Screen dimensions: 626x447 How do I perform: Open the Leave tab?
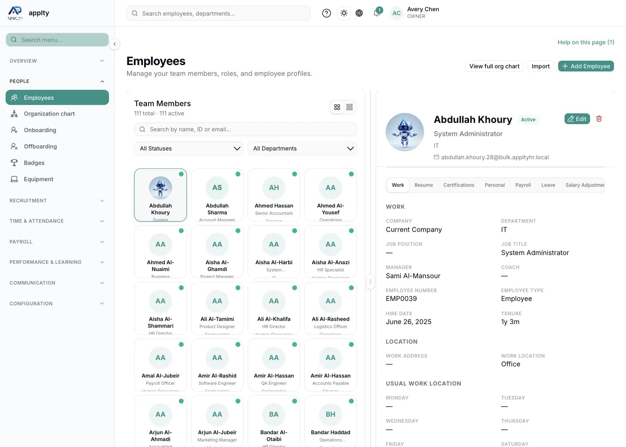pyautogui.click(x=548, y=185)
